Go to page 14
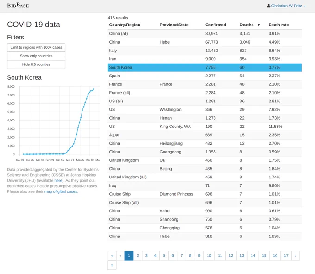 pyautogui.click(x=253, y=256)
